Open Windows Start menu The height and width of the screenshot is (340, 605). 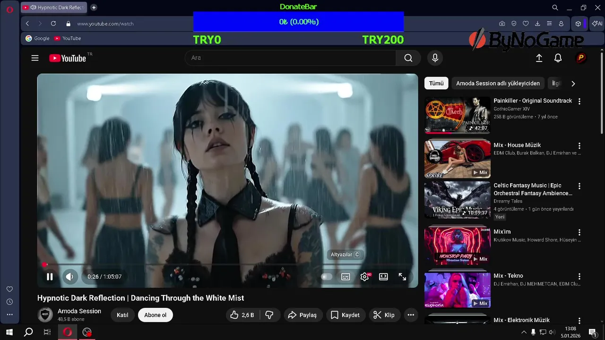(9, 332)
